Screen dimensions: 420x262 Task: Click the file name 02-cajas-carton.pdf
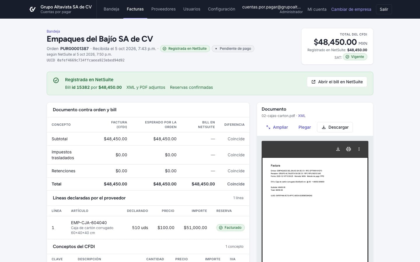(278, 116)
